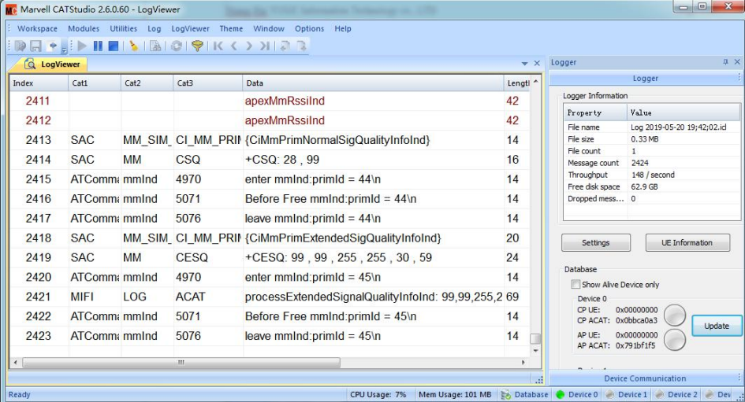
Task: Click the broom Clear log icon
Action: tap(133, 46)
